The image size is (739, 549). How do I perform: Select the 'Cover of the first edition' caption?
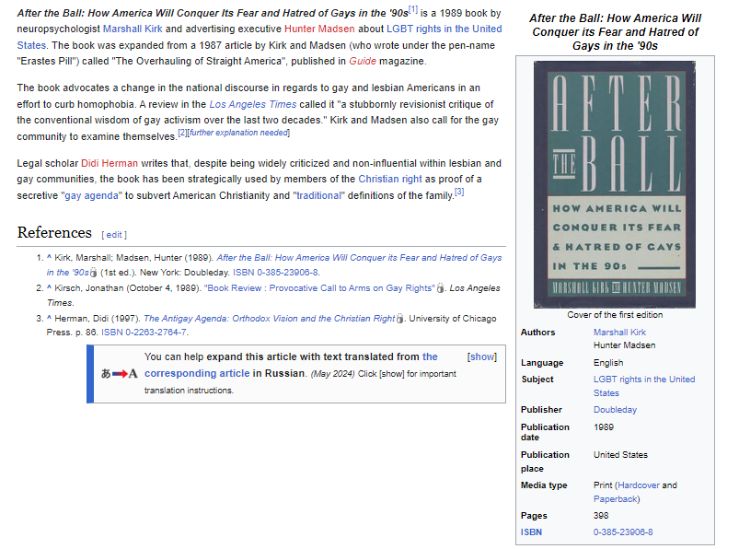pyautogui.click(x=615, y=315)
